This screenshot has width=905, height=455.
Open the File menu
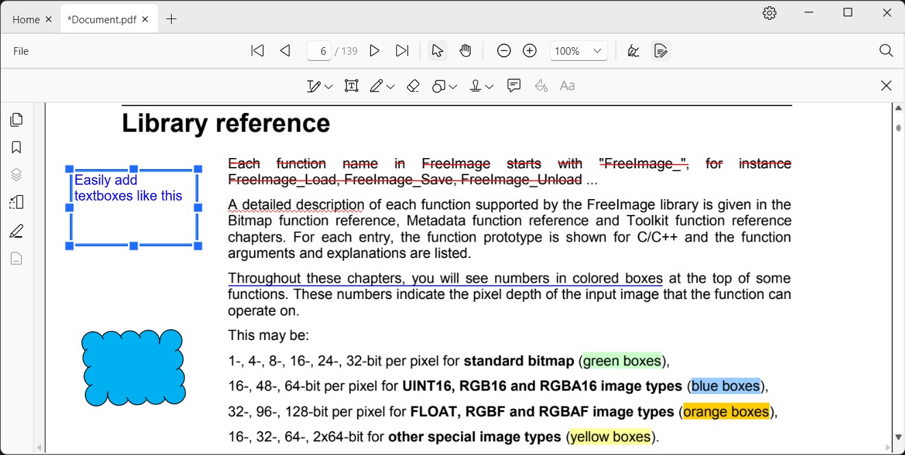click(x=21, y=51)
